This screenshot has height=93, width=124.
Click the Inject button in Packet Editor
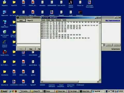21,20
